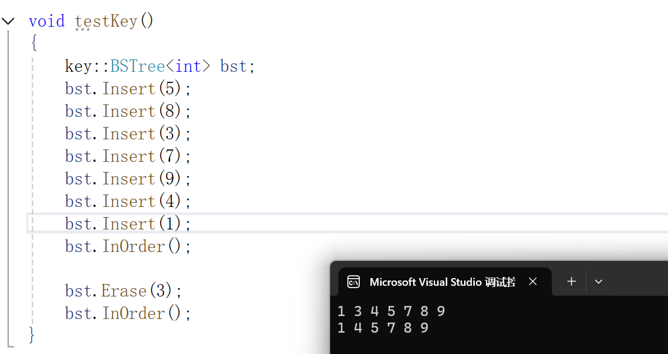Add a new terminal tab with plus

[x=571, y=281]
